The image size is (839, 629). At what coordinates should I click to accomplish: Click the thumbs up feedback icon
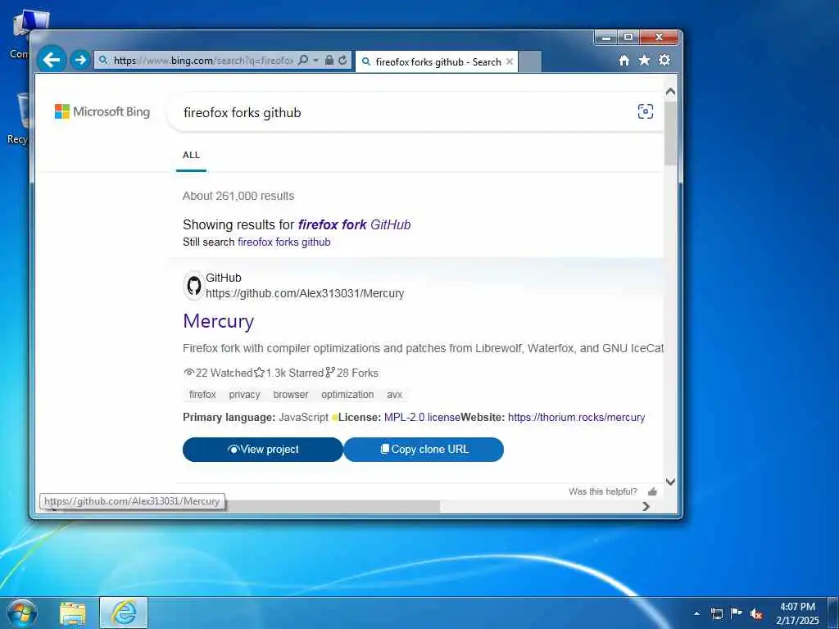click(x=652, y=491)
